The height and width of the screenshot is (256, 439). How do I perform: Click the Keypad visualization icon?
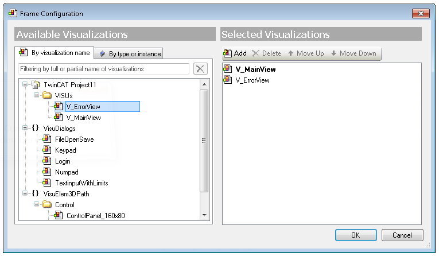tap(46, 150)
